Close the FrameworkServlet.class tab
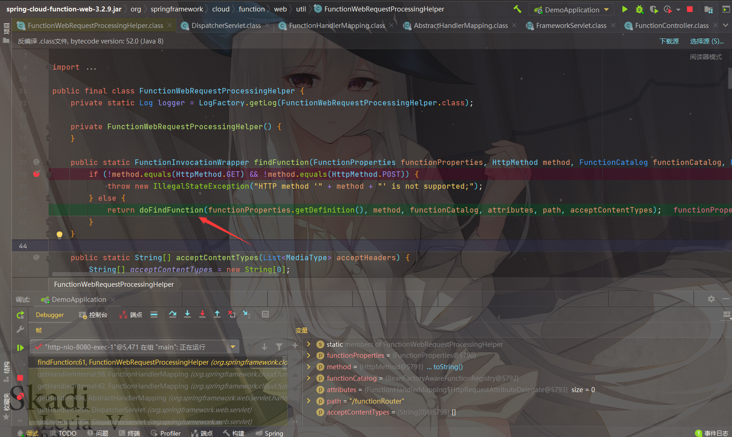 click(613, 25)
